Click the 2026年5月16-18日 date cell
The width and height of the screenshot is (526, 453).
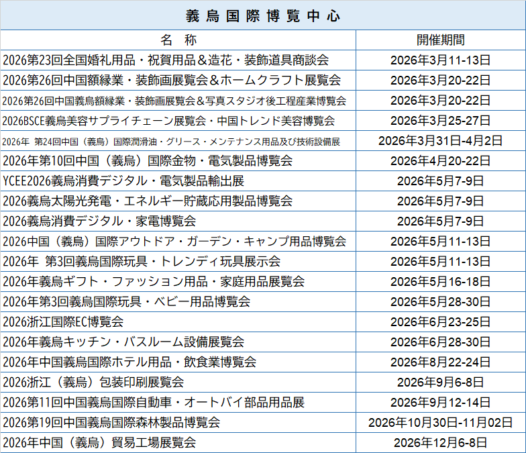click(x=440, y=282)
